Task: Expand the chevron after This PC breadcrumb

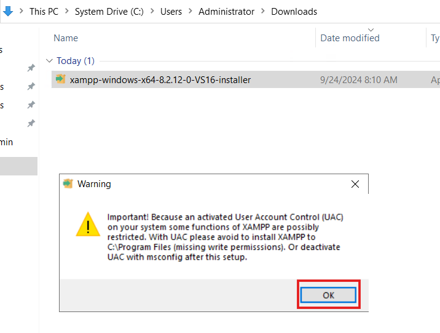Action: tap(67, 11)
